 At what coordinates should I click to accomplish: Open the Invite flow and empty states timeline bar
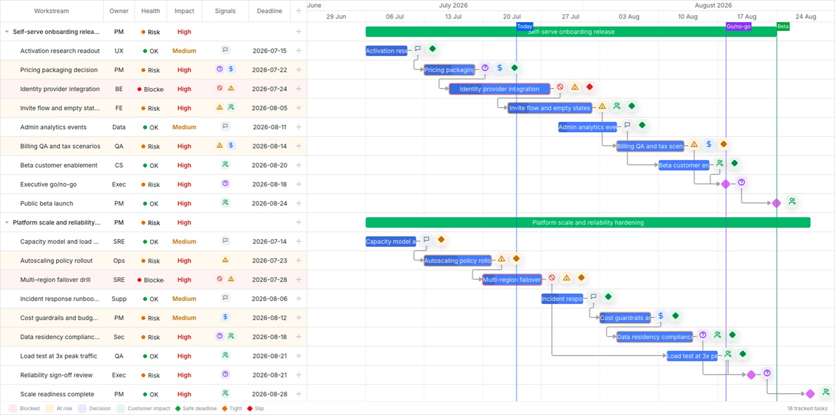pyautogui.click(x=550, y=108)
